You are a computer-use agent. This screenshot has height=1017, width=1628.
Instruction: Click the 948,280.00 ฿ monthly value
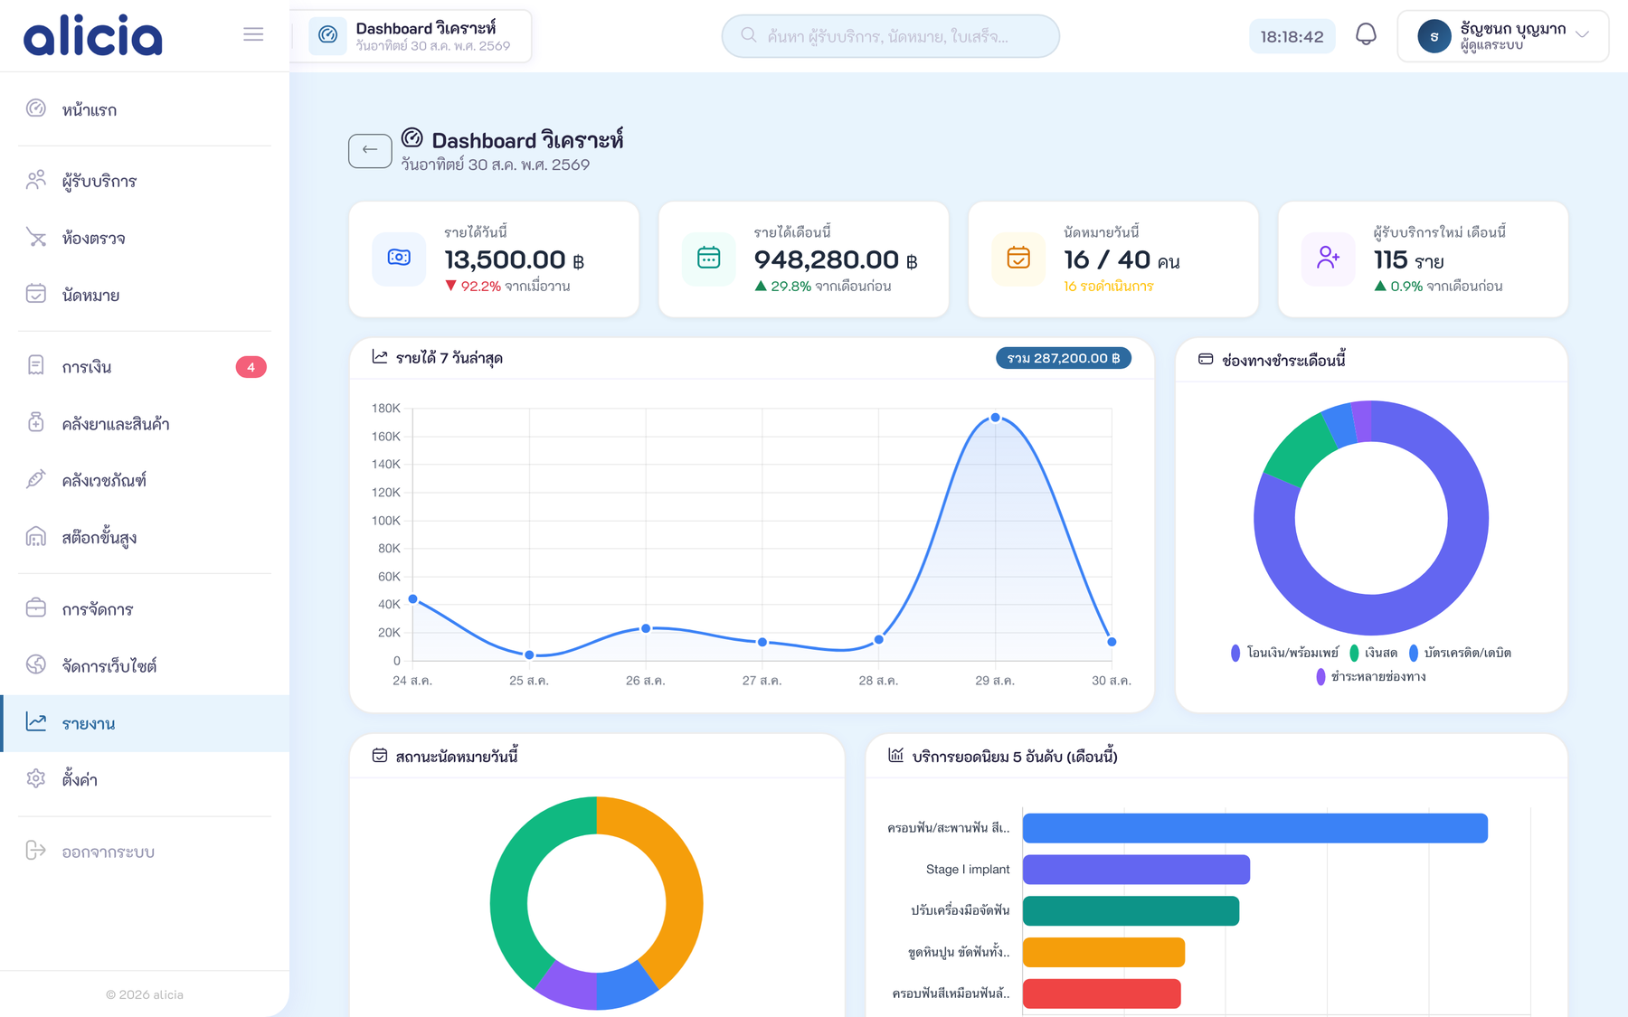click(836, 259)
